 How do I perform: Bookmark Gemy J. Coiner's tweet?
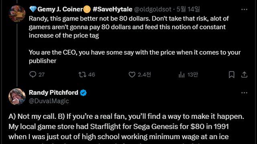[x=231, y=75]
